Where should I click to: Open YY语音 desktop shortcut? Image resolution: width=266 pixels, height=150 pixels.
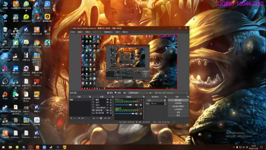37,95
